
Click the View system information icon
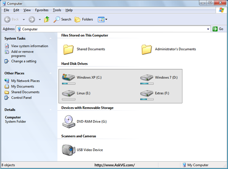pos(7,46)
